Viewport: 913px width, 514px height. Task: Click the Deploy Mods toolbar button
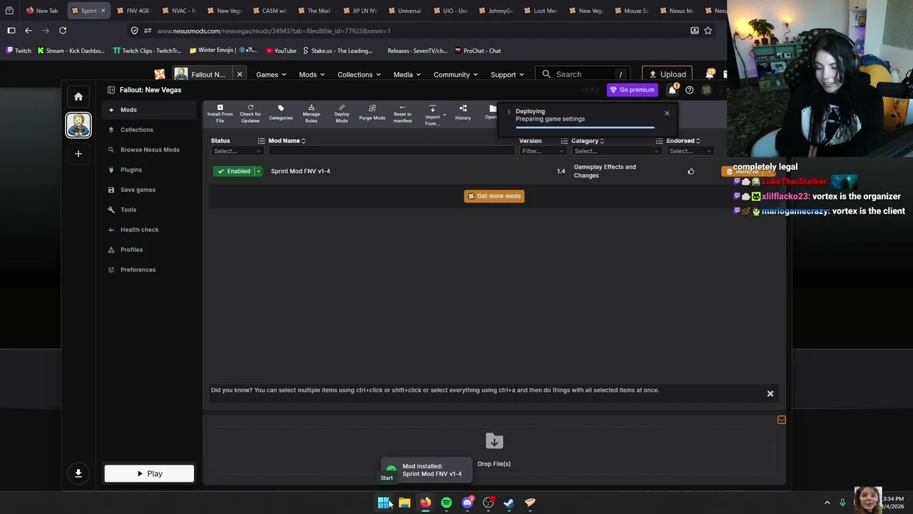[x=342, y=114]
